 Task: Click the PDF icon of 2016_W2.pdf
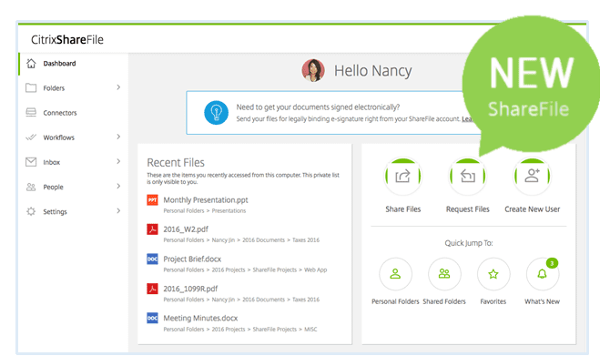coord(152,229)
